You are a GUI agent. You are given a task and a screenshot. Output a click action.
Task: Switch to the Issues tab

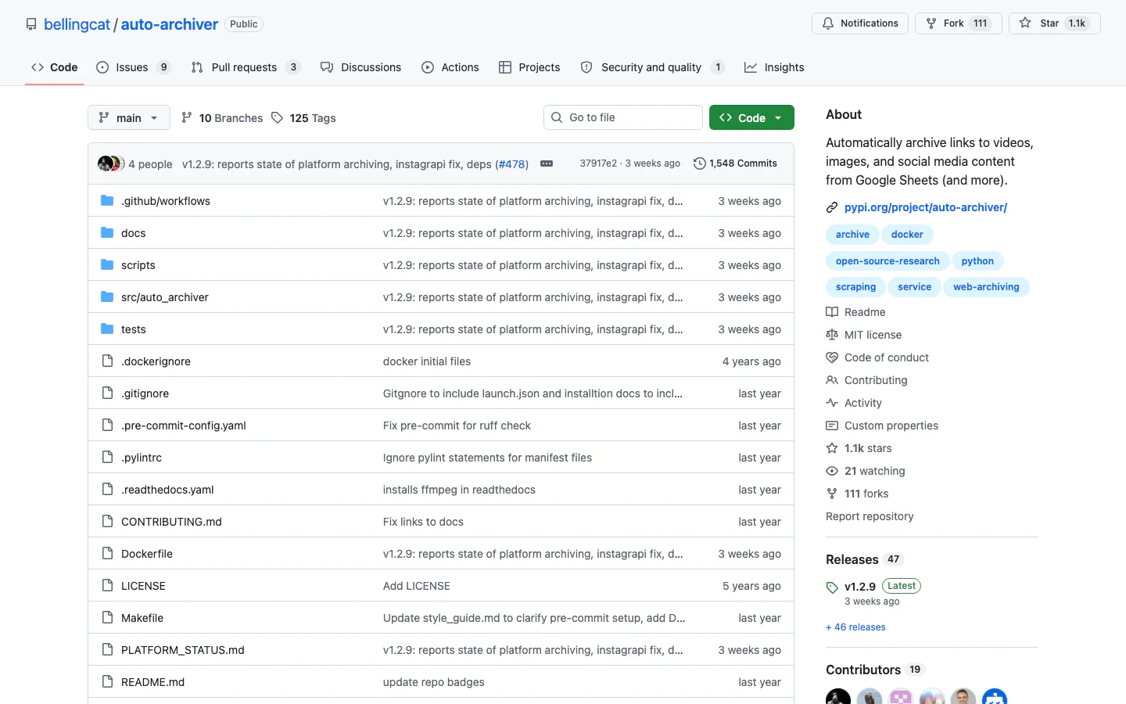tap(133, 67)
